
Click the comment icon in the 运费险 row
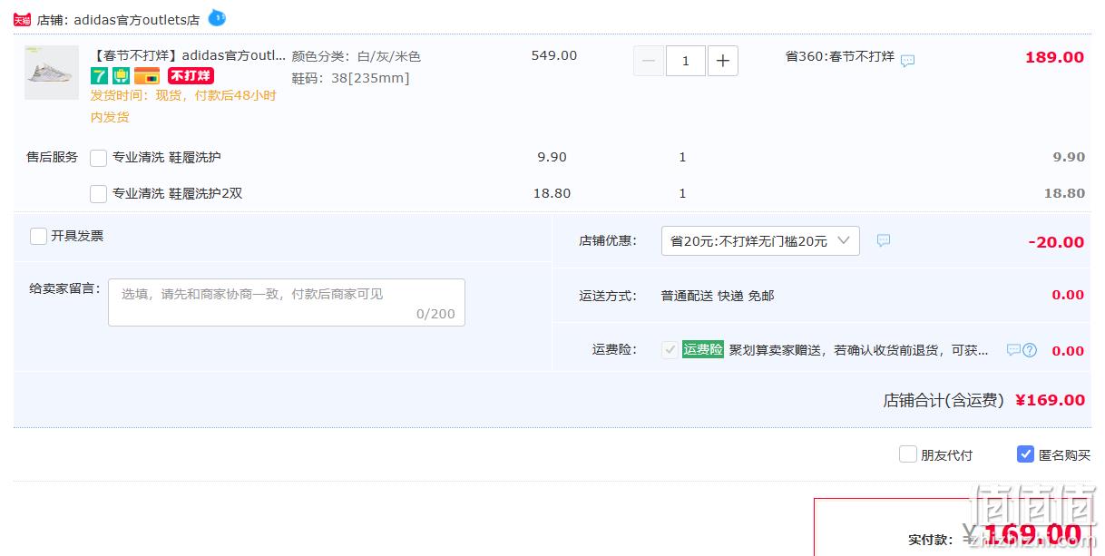[1013, 350]
